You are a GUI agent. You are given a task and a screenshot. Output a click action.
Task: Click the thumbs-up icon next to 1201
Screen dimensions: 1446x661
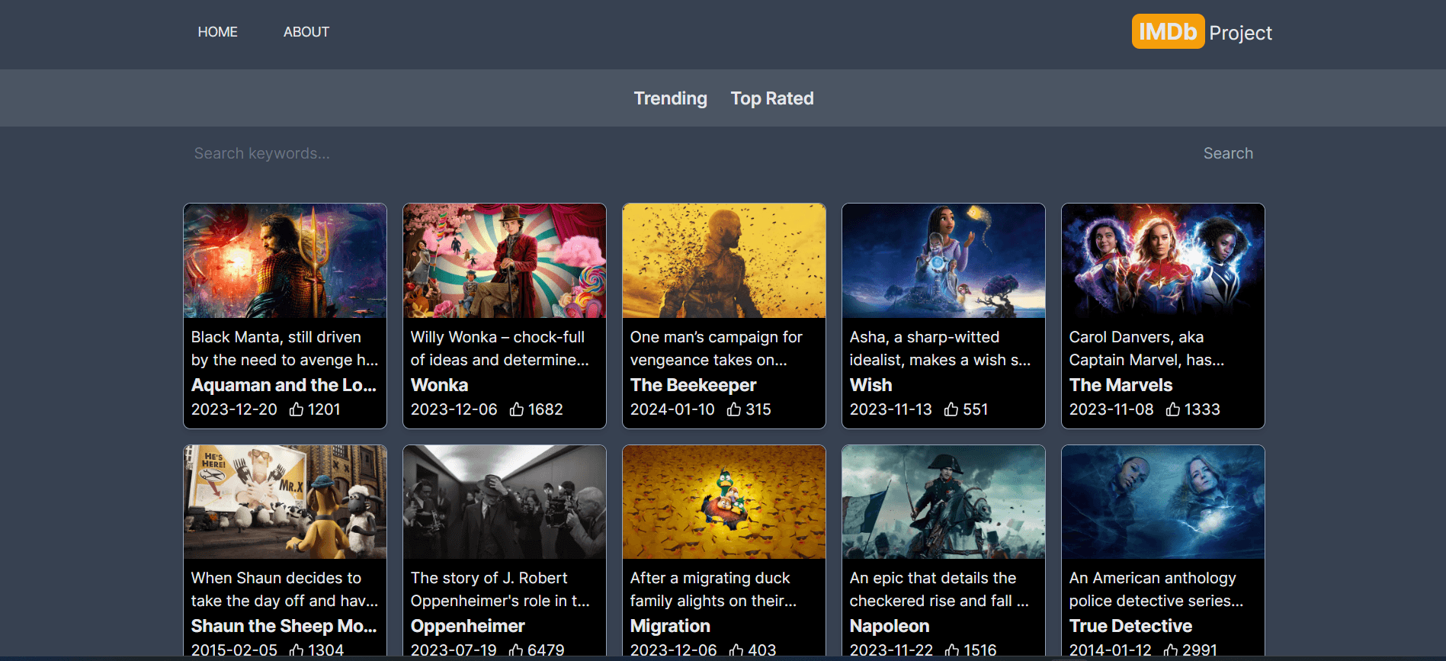click(x=297, y=409)
